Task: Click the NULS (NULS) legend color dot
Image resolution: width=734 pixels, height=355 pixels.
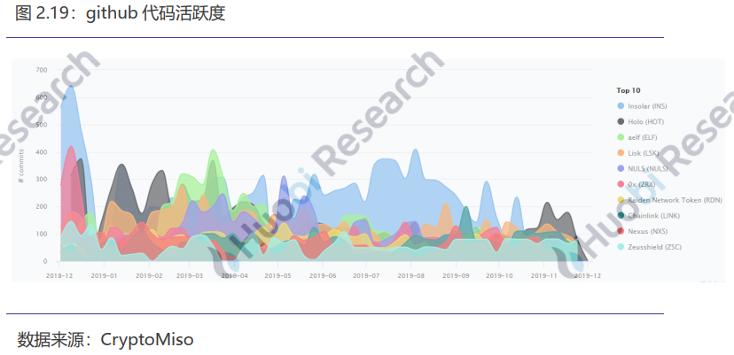Action: pyautogui.click(x=621, y=169)
